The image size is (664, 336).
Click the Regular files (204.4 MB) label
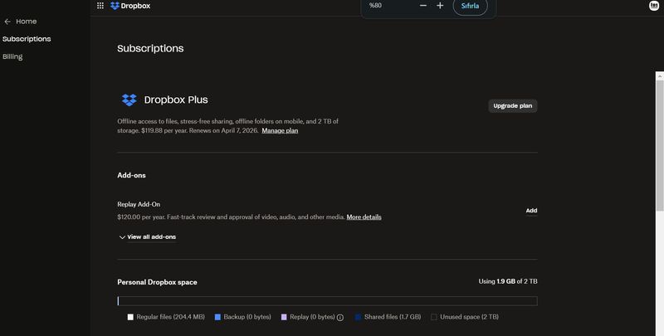(x=171, y=317)
